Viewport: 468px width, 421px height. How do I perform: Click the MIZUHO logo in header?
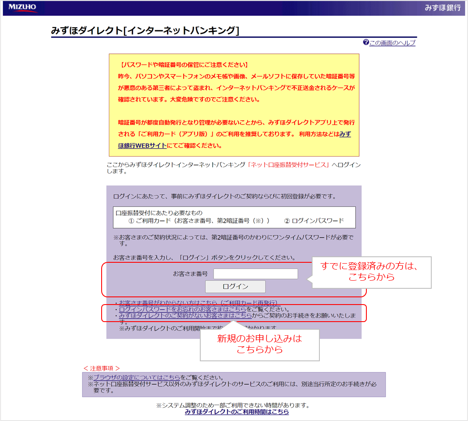[x=23, y=8]
